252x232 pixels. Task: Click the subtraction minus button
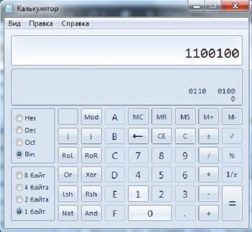[208, 194]
